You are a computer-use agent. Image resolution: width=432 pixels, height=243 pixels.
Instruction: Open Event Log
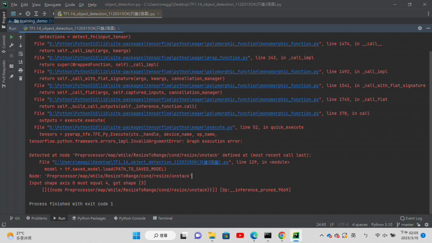(x=411, y=218)
